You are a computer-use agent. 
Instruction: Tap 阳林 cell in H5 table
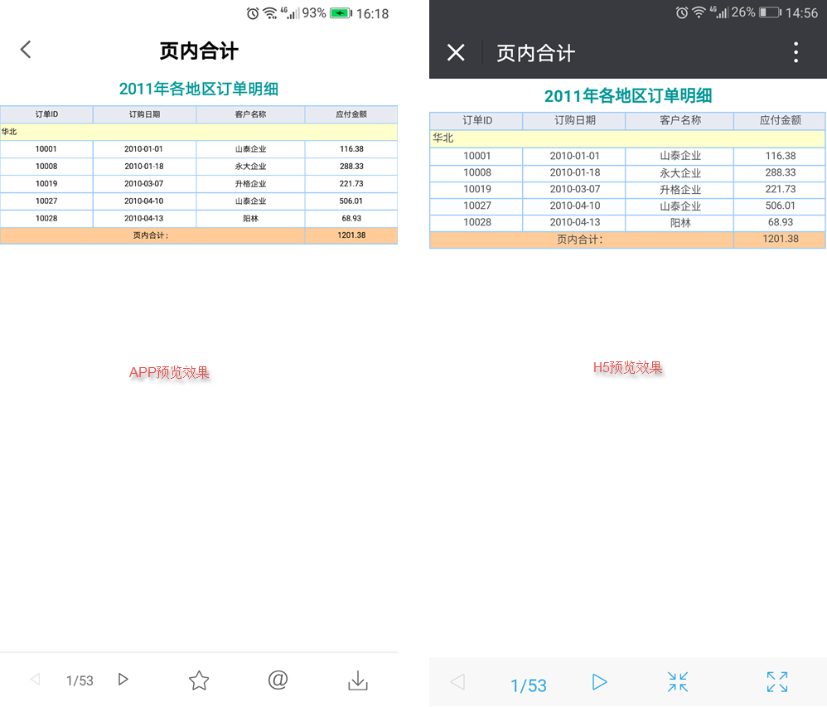click(679, 223)
